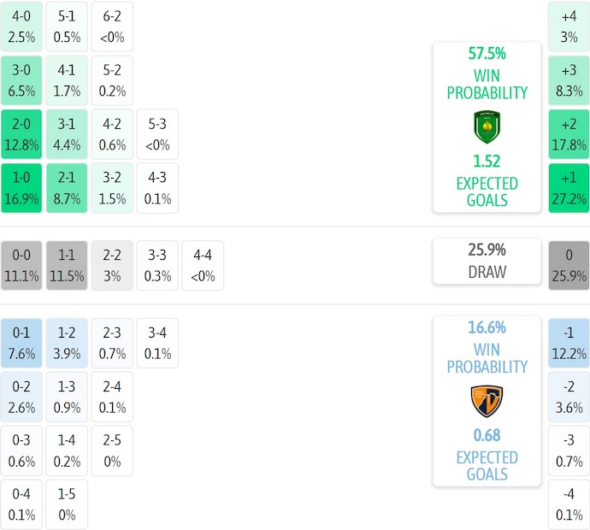This screenshot has height=530, width=590.
Task: Click the 1-1 draw score tile
Action: pyautogui.click(x=67, y=266)
